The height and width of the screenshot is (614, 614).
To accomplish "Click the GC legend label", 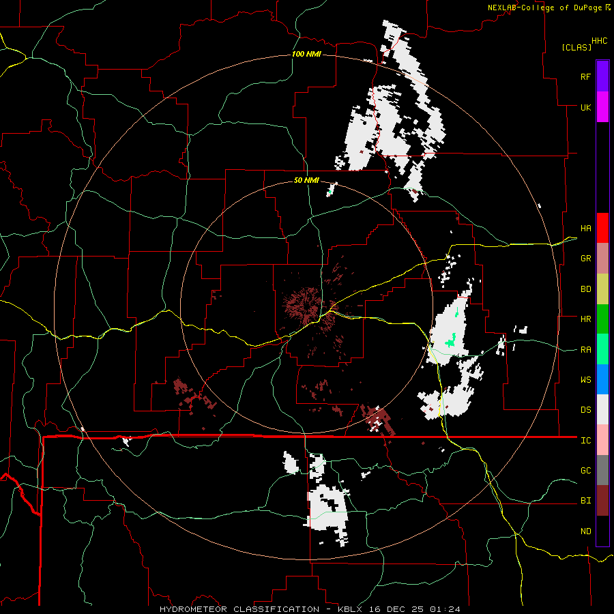I will coord(585,471).
